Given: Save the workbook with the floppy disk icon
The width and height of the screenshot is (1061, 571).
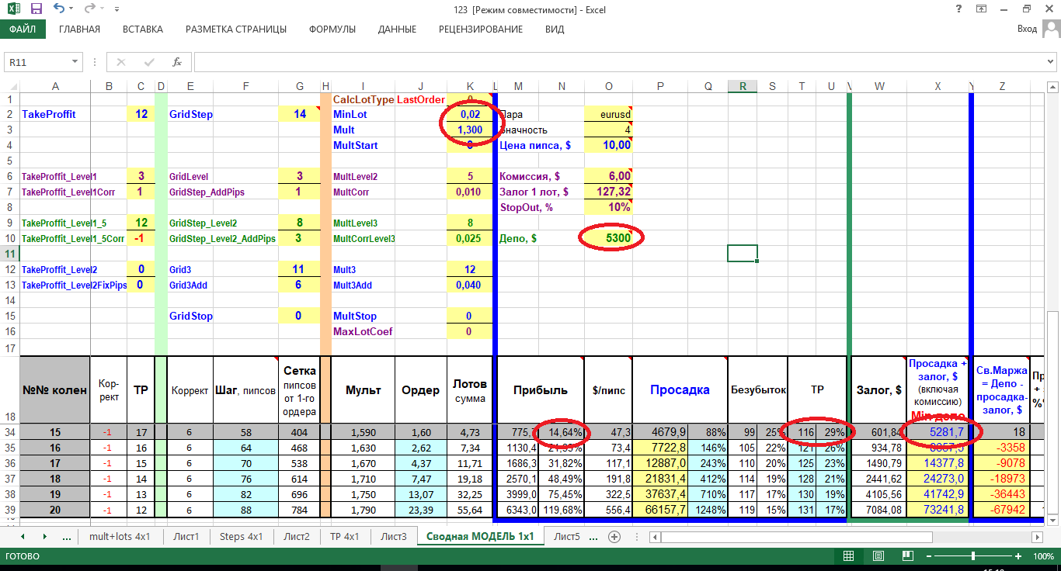Looking at the screenshot, I should (37, 10).
